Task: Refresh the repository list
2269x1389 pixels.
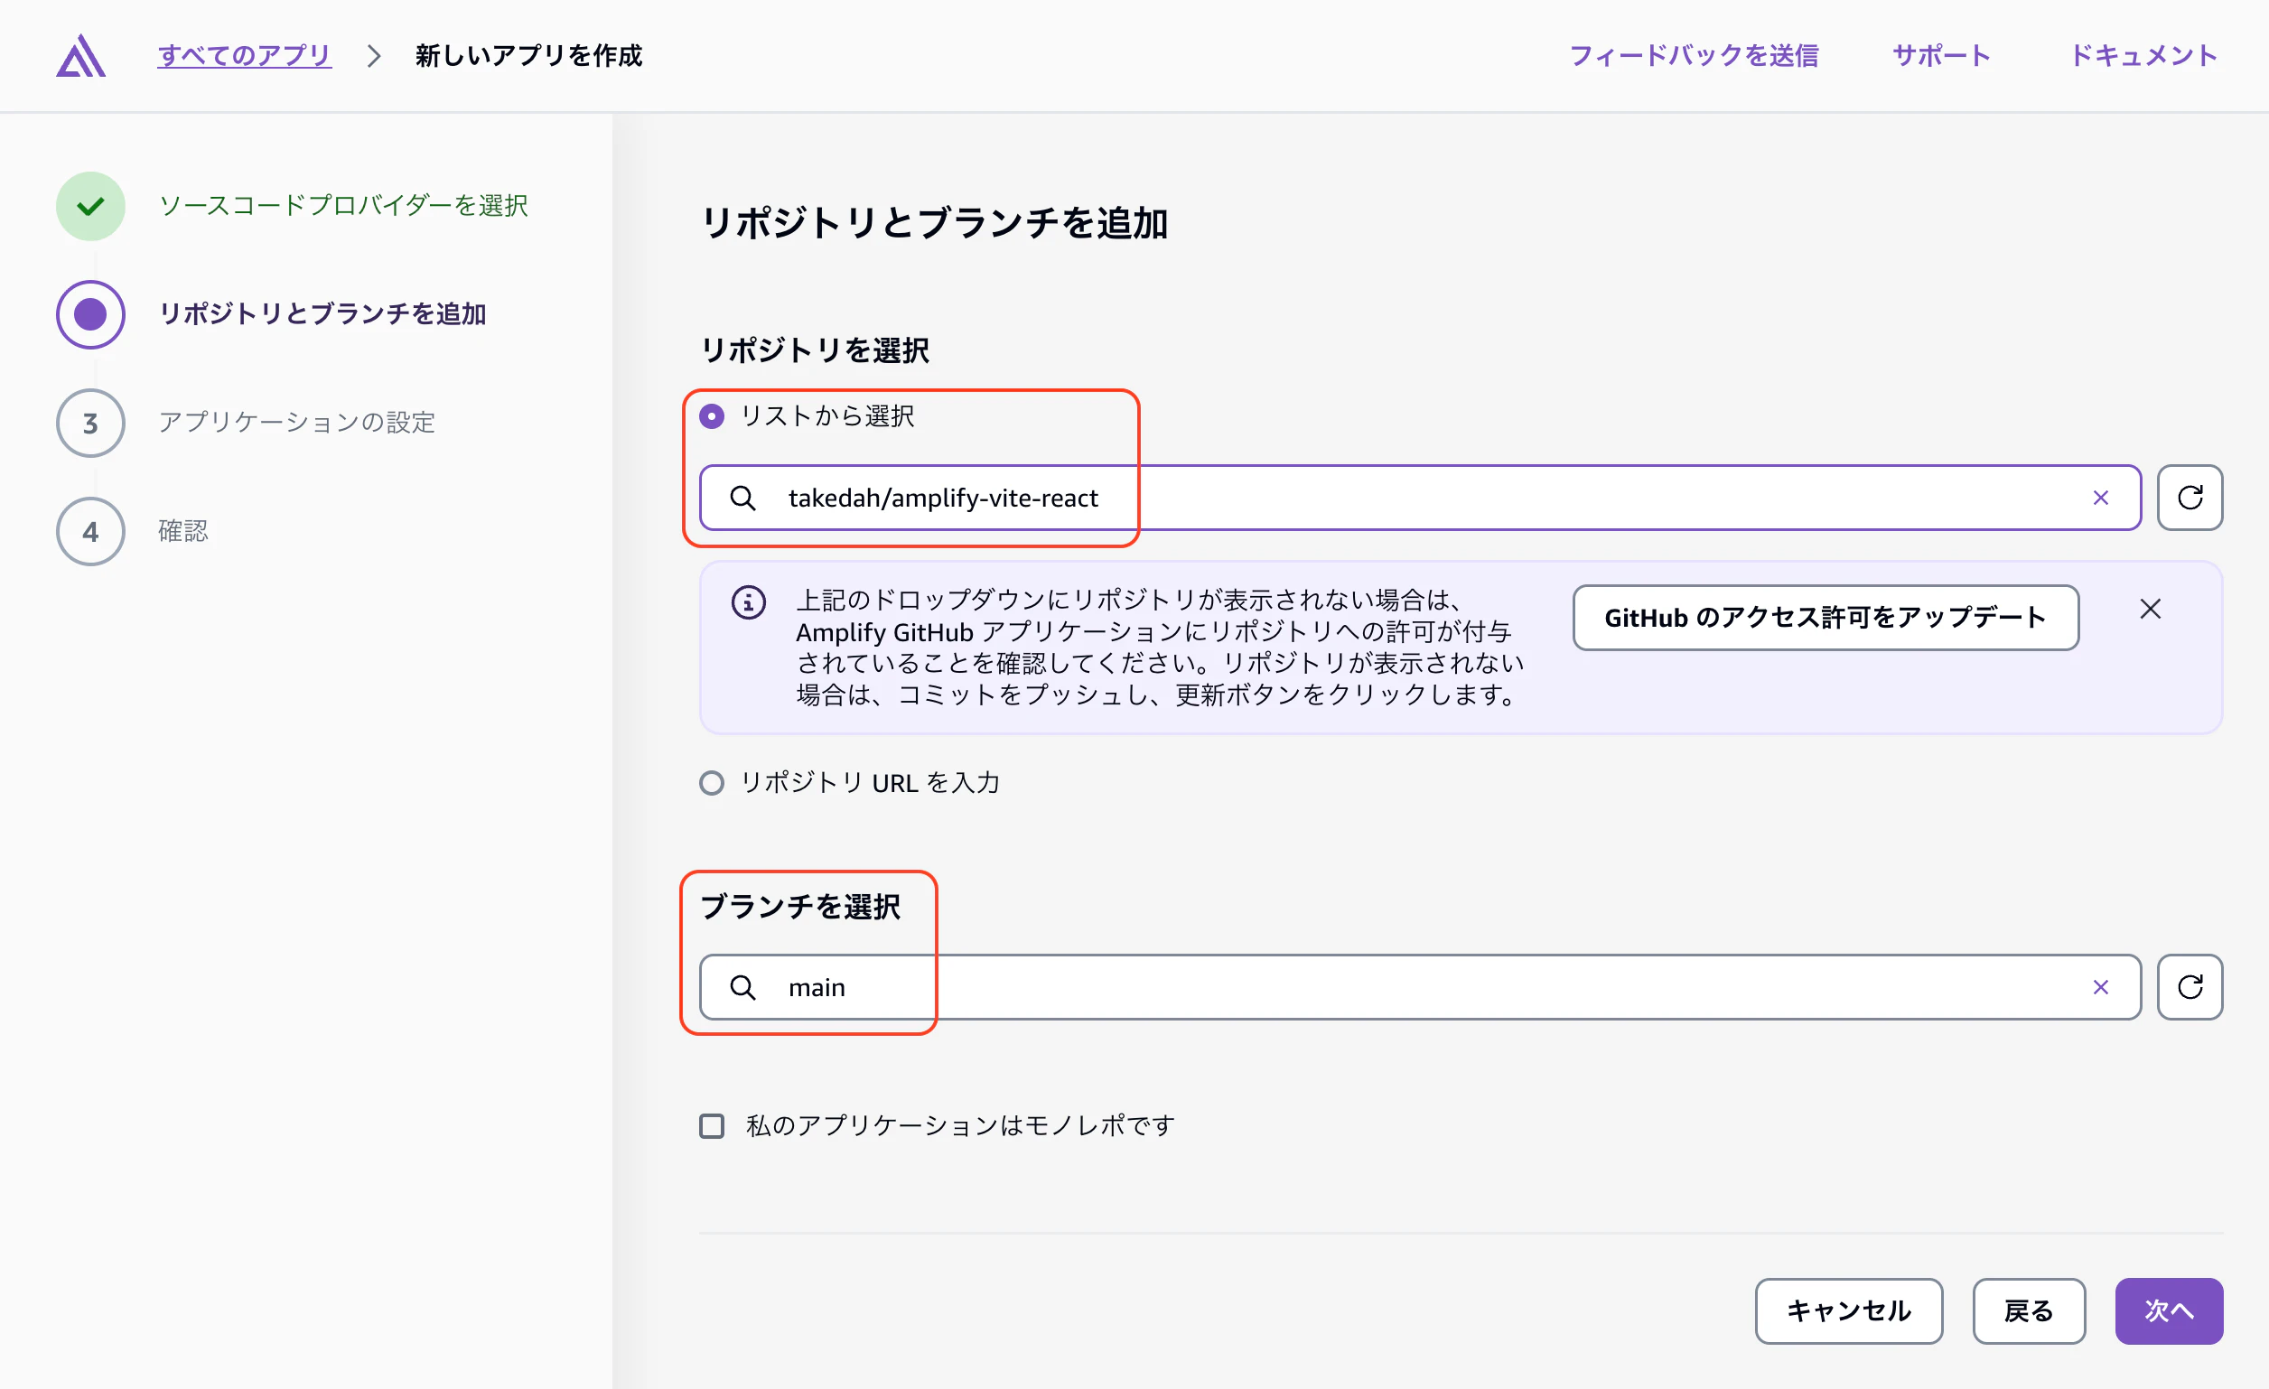Action: click(x=2190, y=498)
